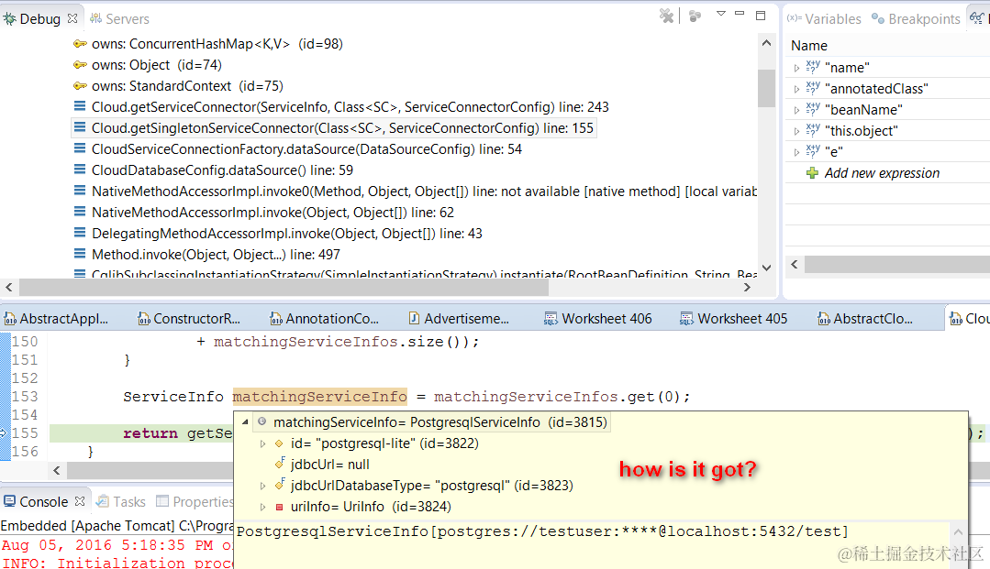Click the debug view toolbar icon beside Remove Terminated
The width and height of the screenshot is (990, 569).
pyautogui.click(x=695, y=16)
